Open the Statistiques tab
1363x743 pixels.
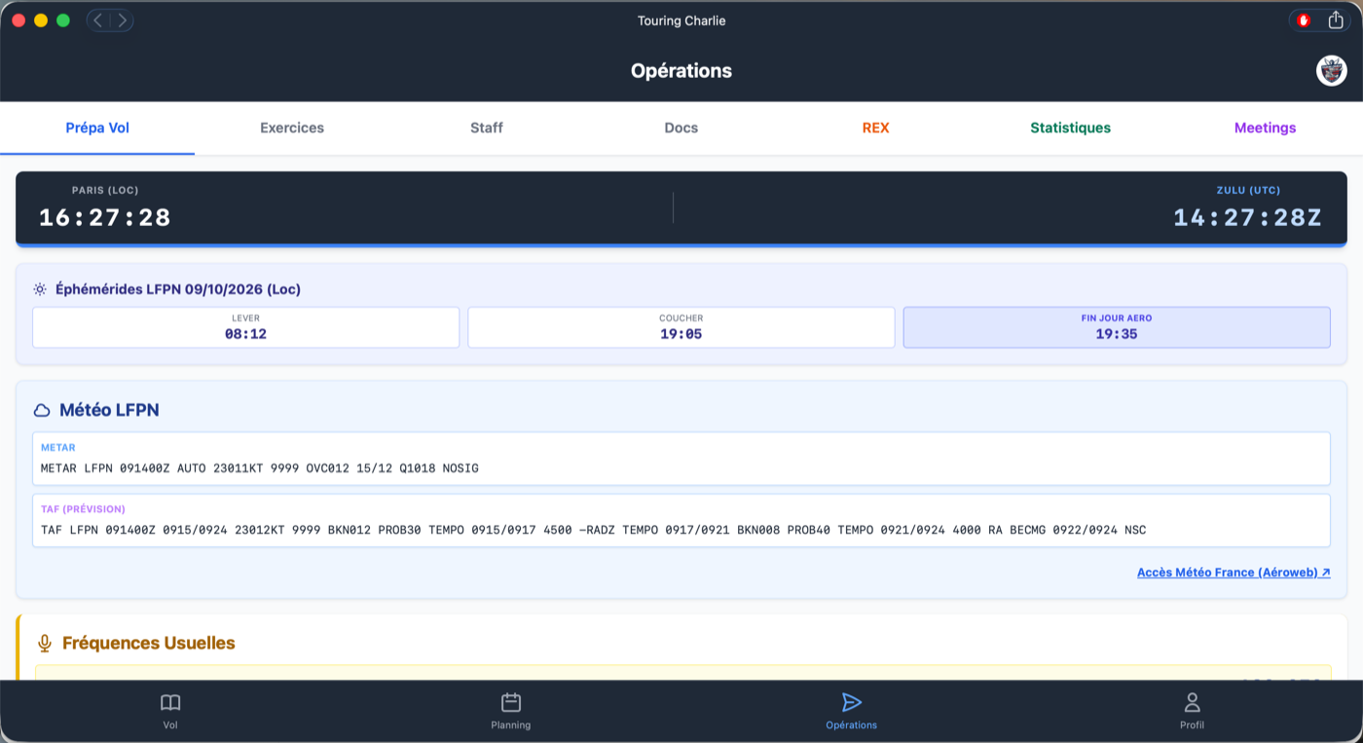[x=1071, y=128]
